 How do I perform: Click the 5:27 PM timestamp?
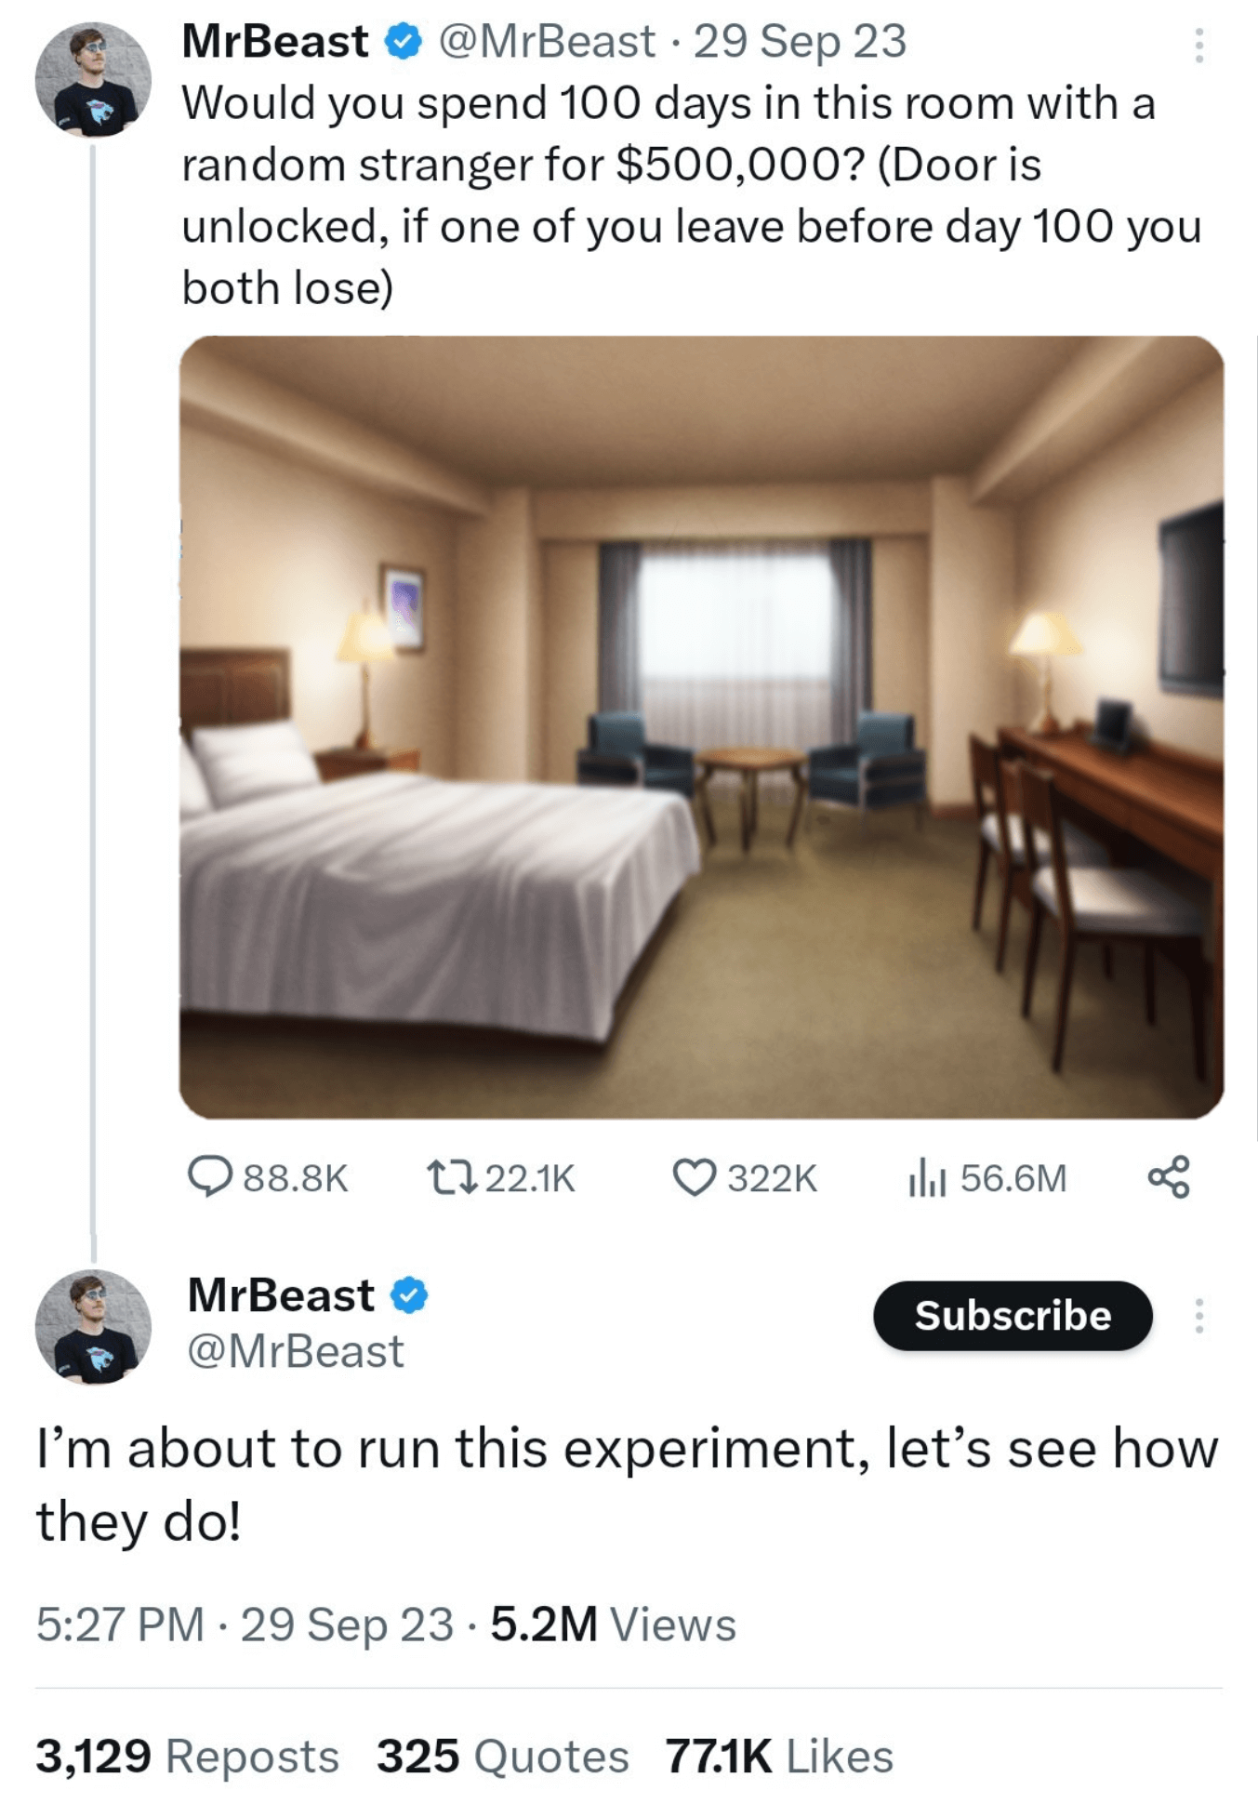click(x=120, y=1625)
